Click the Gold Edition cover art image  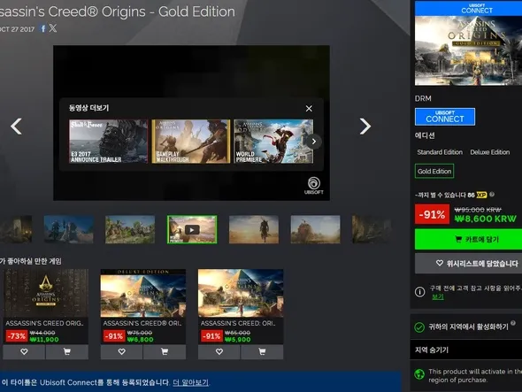pos(468,50)
